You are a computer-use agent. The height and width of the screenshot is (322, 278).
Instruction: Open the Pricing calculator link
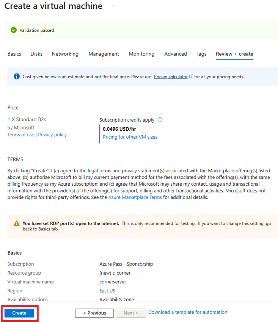pos(171,77)
